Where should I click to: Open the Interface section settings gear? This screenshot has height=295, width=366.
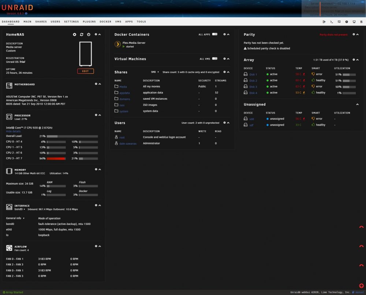[x=96, y=205]
